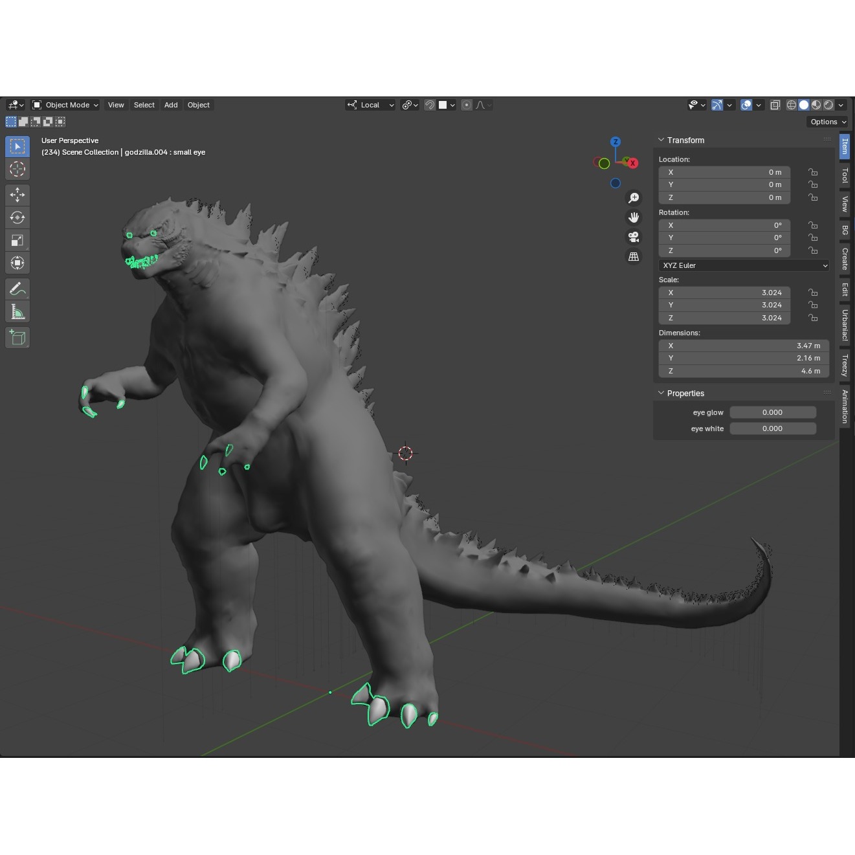
Task: Select the Add Cube tool
Action: (17, 337)
